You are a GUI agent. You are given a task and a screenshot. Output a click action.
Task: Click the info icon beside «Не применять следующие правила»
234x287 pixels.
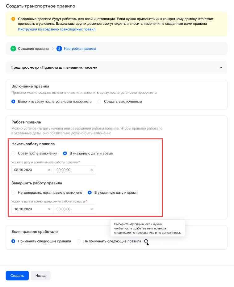click(x=146, y=241)
